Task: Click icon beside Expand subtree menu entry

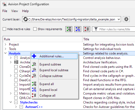Action: point(34,64)
